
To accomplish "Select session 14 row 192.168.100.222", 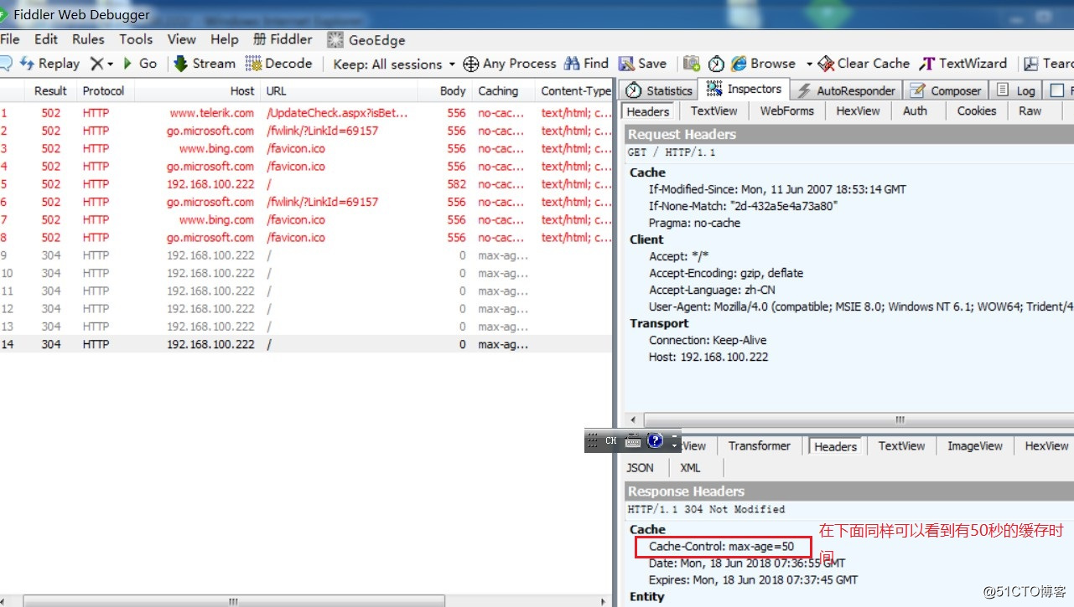I will click(306, 344).
